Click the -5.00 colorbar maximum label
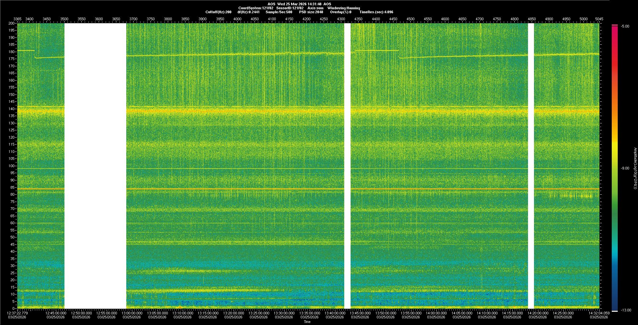638x325 pixels. pos(625,27)
